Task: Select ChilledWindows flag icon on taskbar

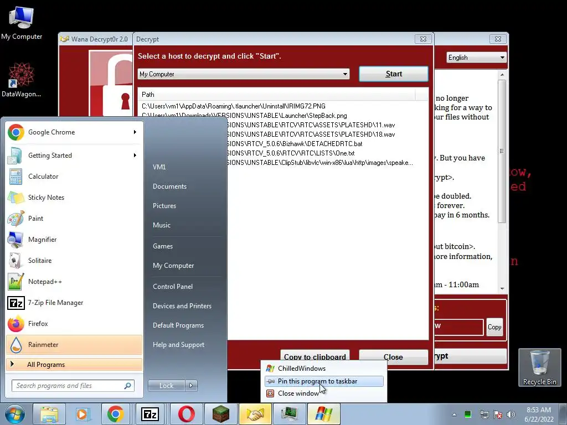Action: pyautogui.click(x=323, y=414)
